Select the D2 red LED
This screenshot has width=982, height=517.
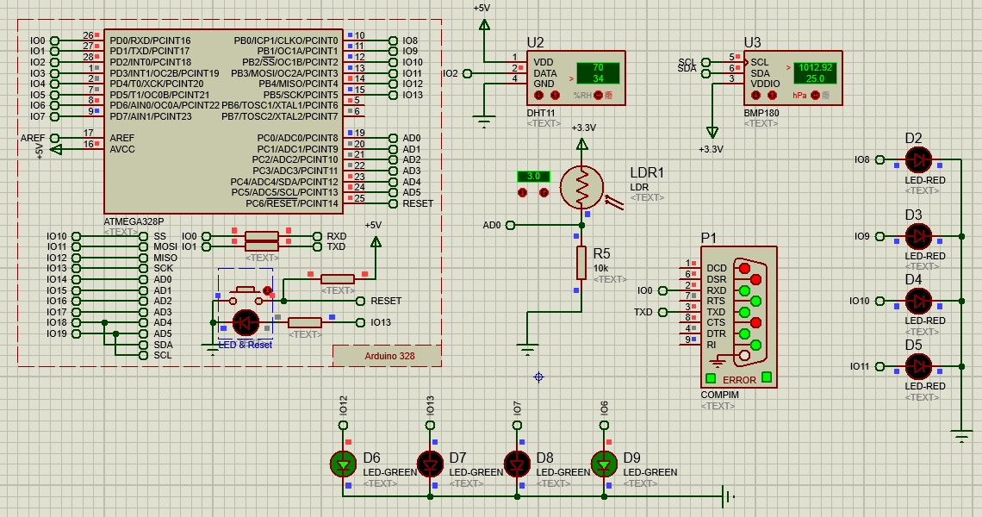[x=919, y=159]
